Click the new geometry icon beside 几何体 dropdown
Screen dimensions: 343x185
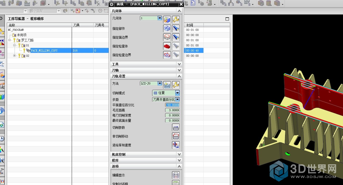coord(167,19)
